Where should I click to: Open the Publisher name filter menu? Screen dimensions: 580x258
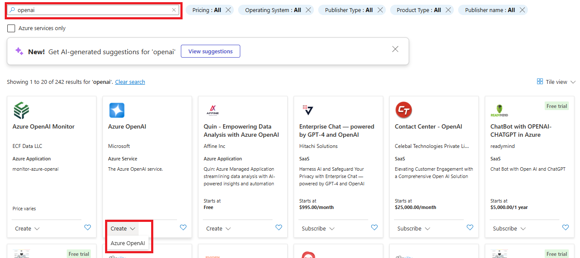pos(490,9)
